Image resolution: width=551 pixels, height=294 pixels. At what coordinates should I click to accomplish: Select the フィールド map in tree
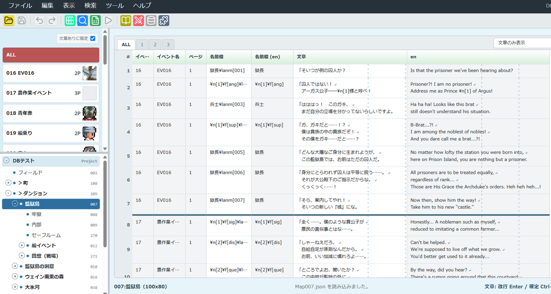(30, 172)
